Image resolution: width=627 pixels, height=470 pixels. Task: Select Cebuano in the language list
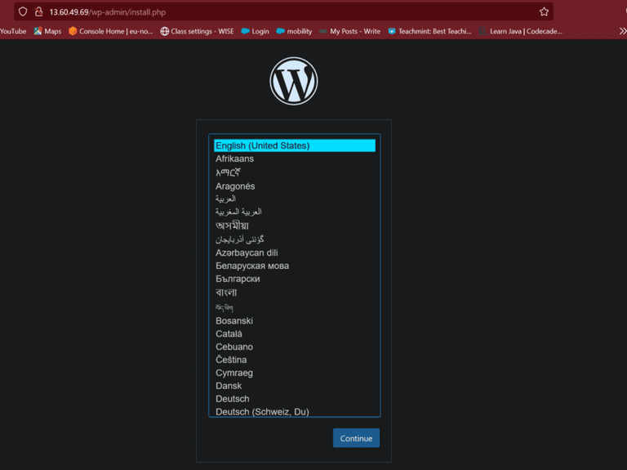click(295, 347)
